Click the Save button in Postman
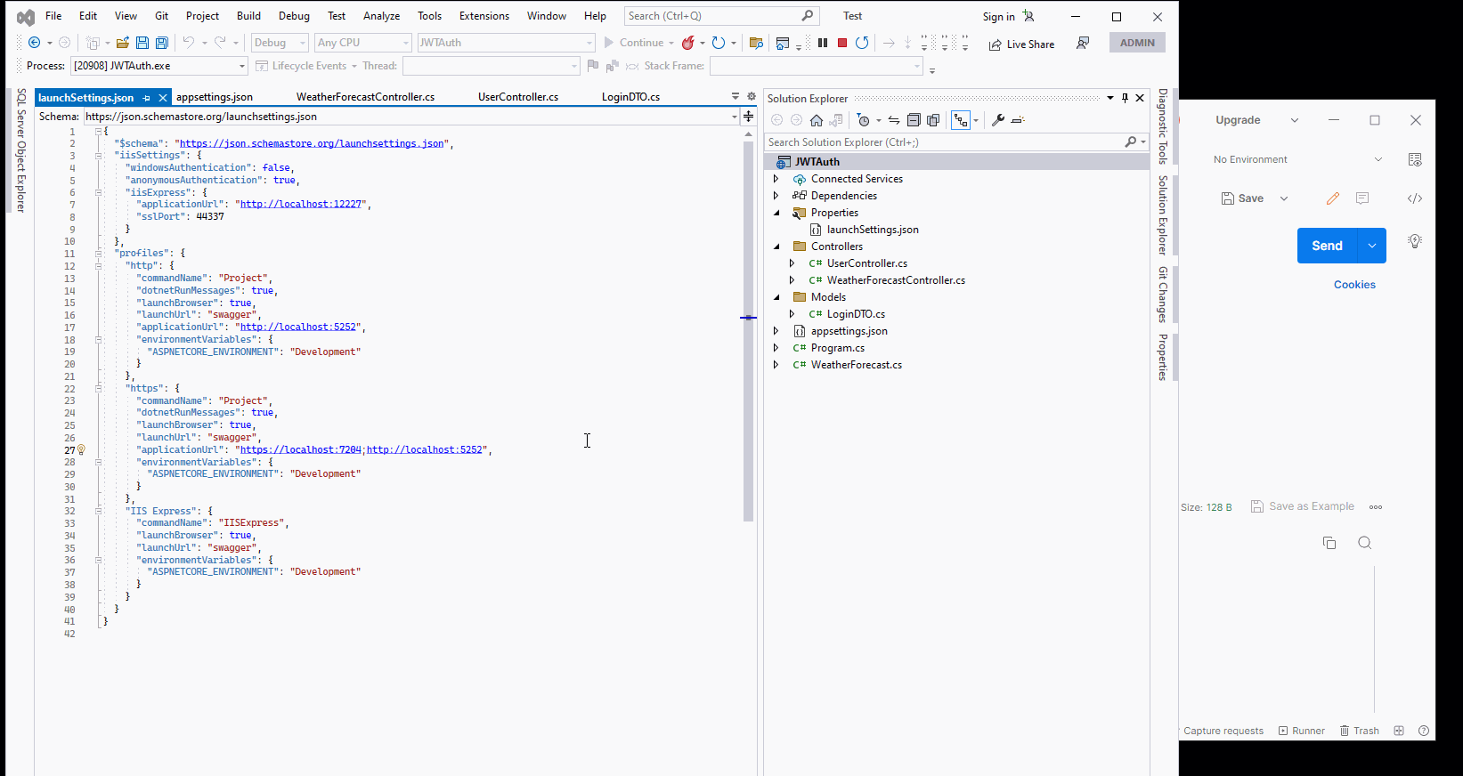The image size is (1463, 776). [1243, 198]
